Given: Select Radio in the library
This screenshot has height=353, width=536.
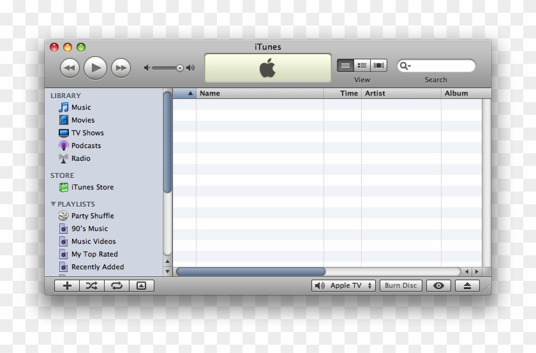Looking at the screenshot, I should 103,158.
